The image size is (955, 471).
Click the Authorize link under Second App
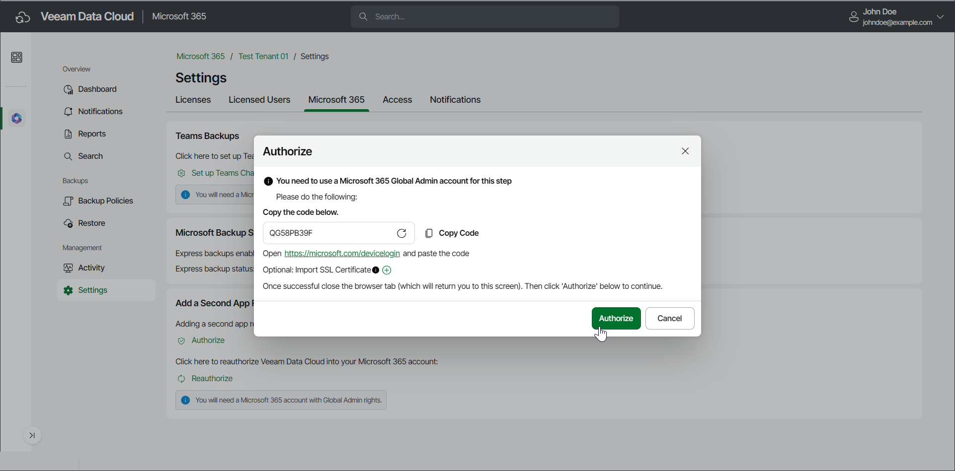click(x=208, y=340)
